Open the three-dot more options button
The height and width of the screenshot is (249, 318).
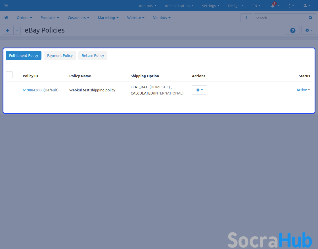[x=246, y=18]
